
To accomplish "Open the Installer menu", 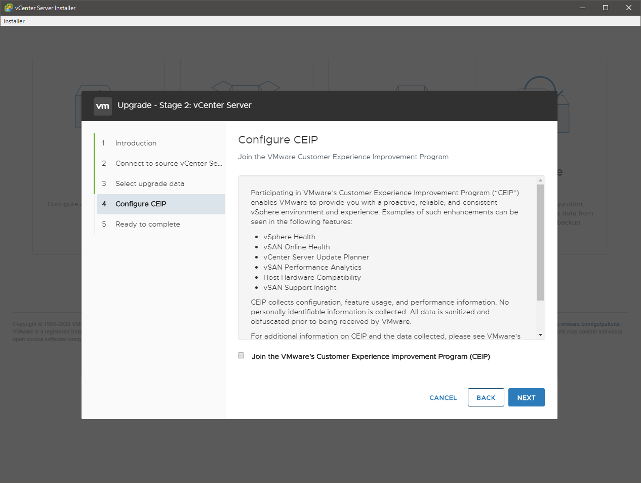I will pos(14,21).
